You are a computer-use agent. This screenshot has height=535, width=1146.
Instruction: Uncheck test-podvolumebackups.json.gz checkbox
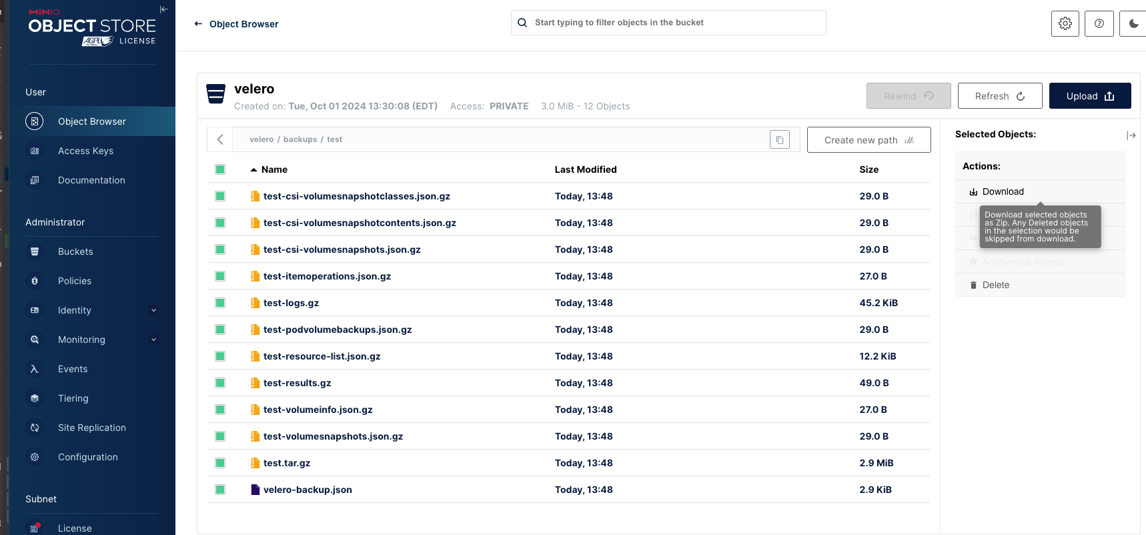pyautogui.click(x=220, y=330)
